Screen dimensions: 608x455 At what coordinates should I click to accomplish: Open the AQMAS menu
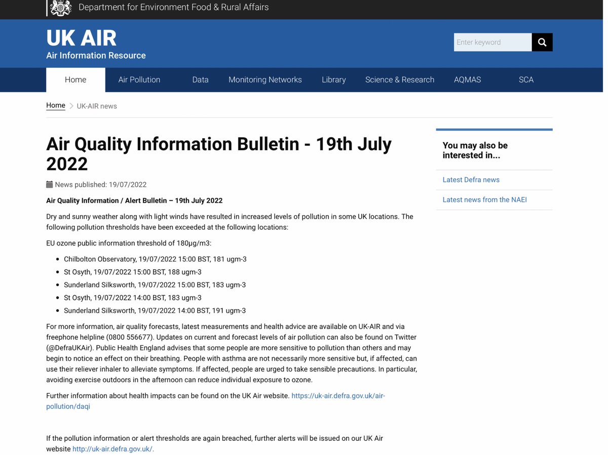click(468, 80)
